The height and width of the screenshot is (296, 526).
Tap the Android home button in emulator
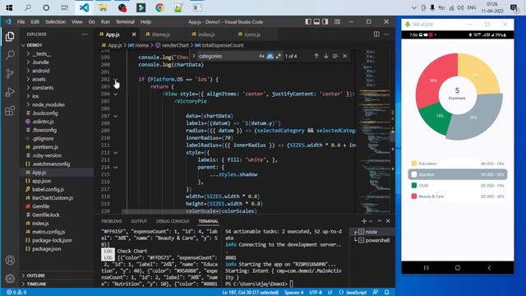[x=458, y=267]
